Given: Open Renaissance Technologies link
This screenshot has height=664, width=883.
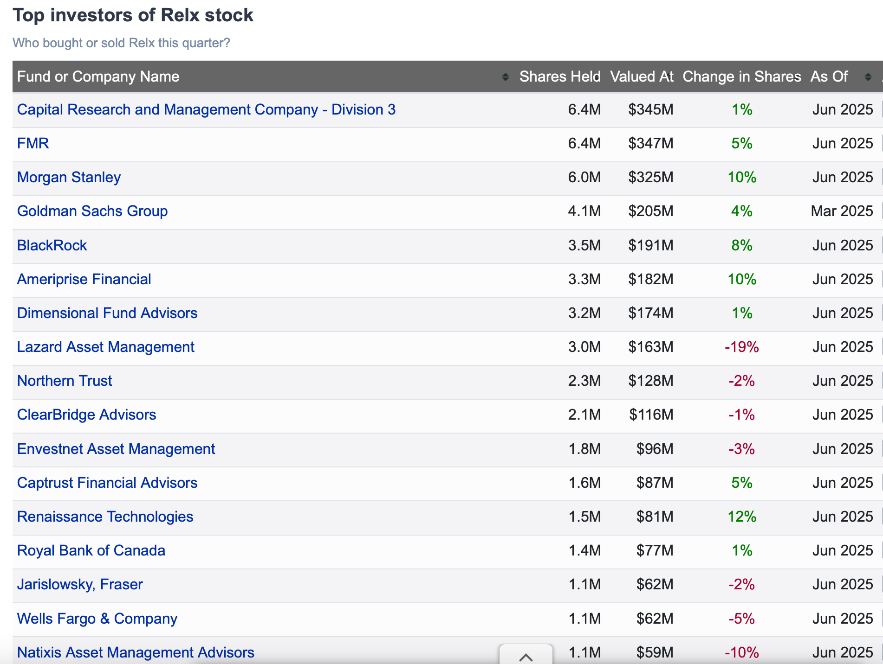Looking at the screenshot, I should click(105, 517).
